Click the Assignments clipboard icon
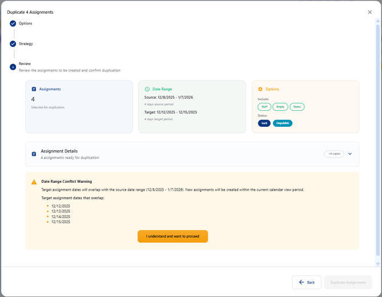The width and height of the screenshot is (382, 297). point(34,89)
